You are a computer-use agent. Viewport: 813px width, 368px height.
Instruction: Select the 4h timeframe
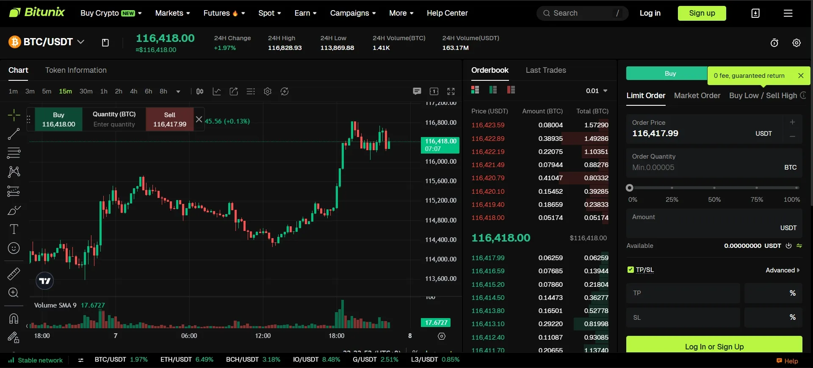pyautogui.click(x=133, y=91)
